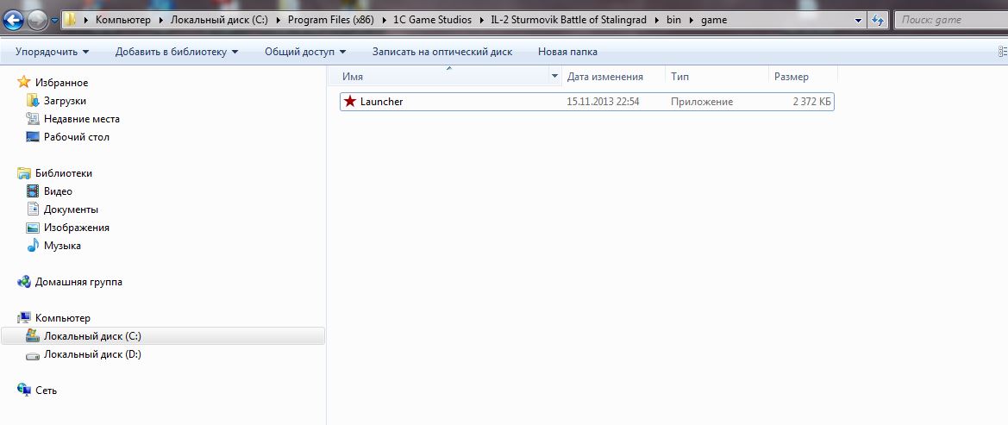Go to bin folder breadcrumb

[x=673, y=19]
